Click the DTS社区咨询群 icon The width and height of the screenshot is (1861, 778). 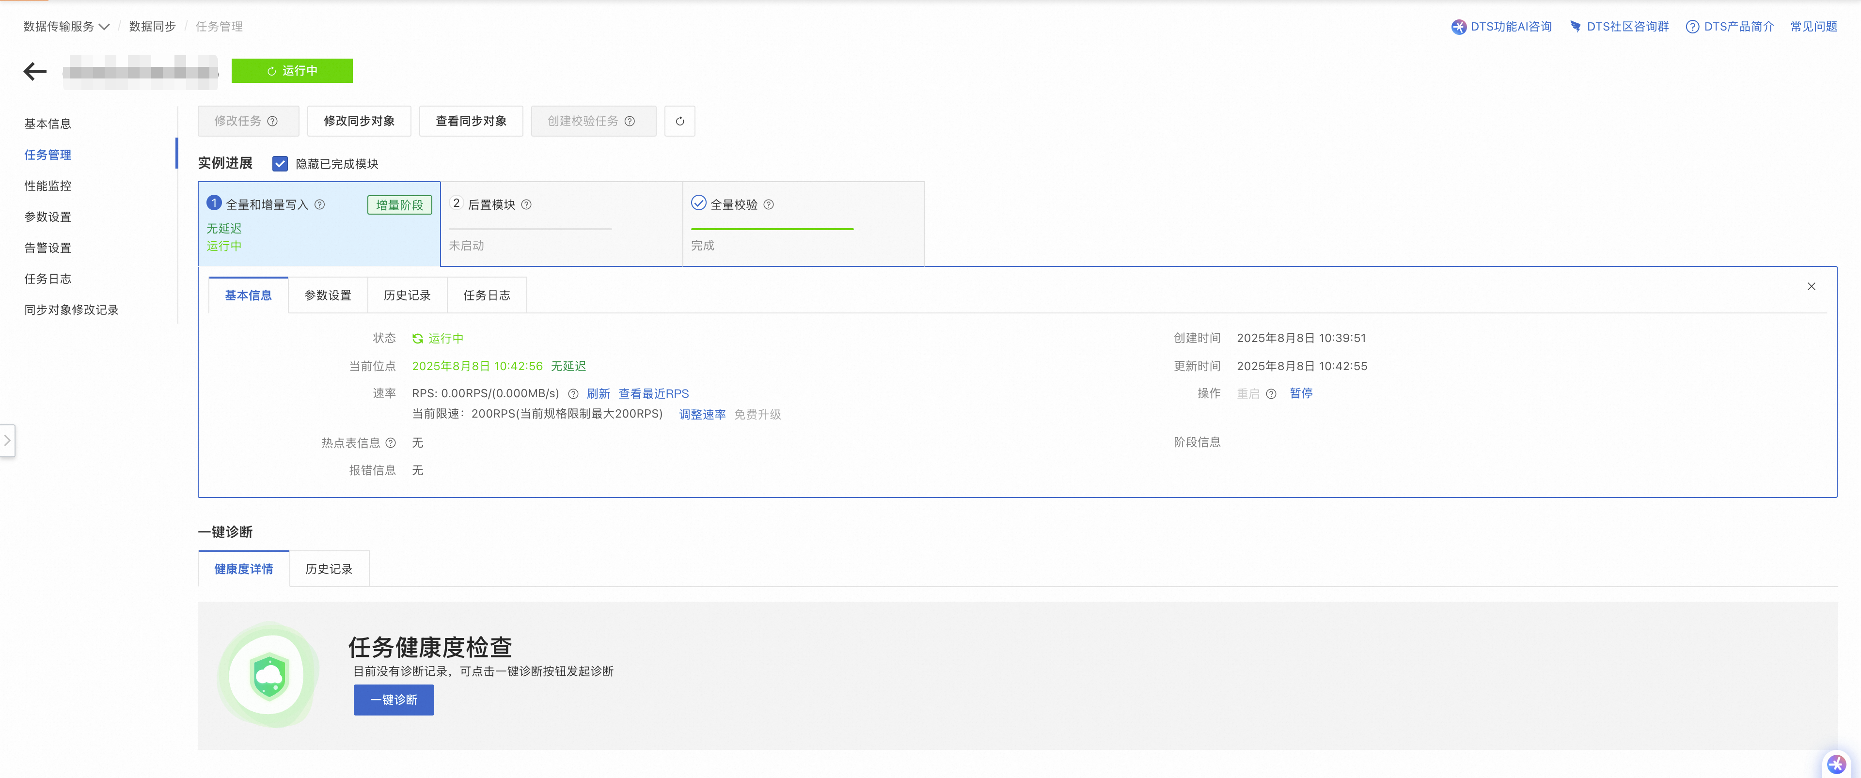click(x=1575, y=27)
